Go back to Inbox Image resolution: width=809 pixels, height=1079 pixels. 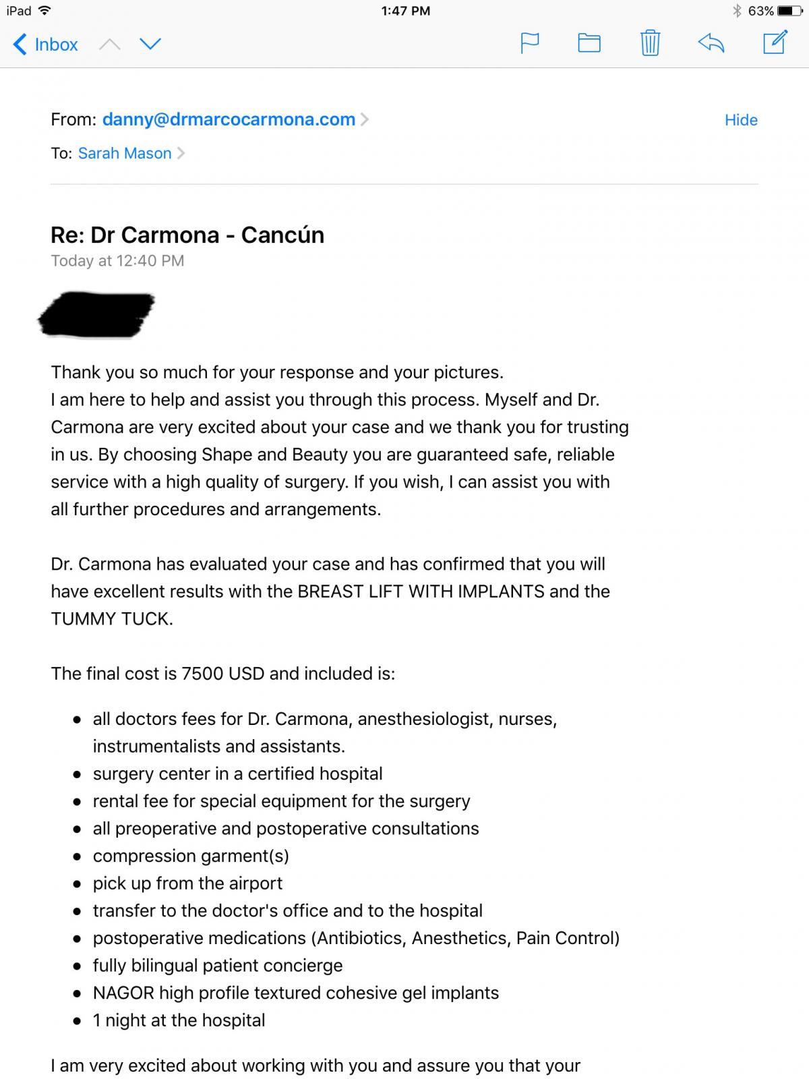45,45
